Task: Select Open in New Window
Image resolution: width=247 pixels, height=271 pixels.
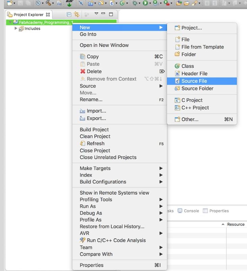Action: click(x=120, y=45)
